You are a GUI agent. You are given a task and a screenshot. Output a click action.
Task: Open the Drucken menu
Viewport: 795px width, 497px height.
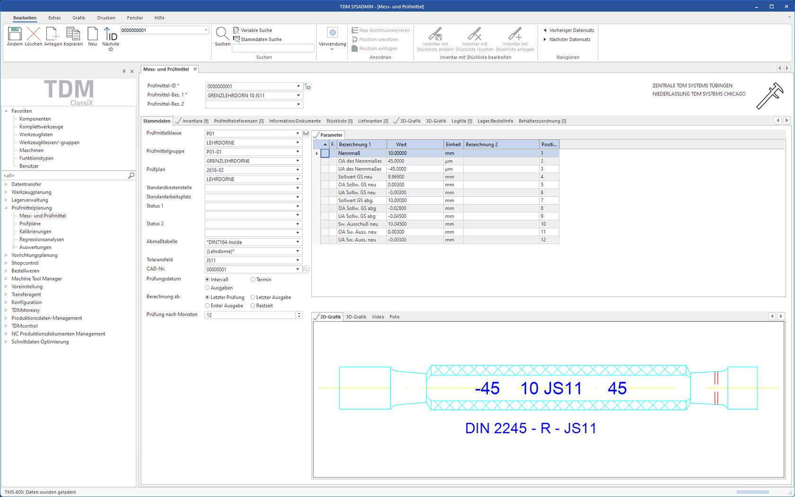point(106,18)
